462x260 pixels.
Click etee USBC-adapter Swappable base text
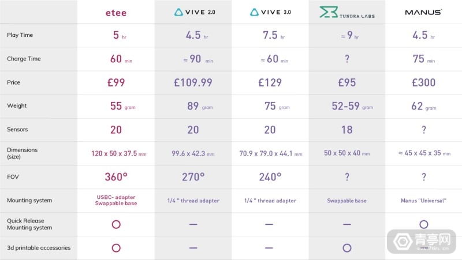tap(116, 200)
